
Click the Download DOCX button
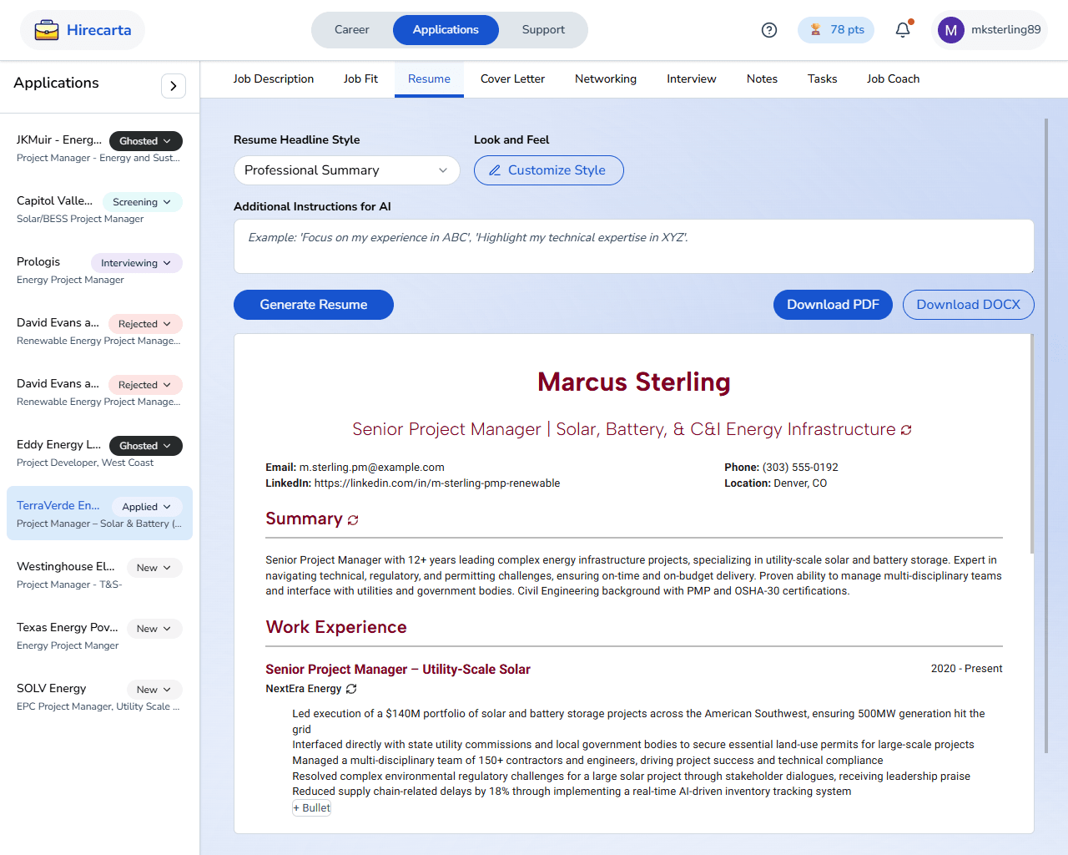pos(968,305)
